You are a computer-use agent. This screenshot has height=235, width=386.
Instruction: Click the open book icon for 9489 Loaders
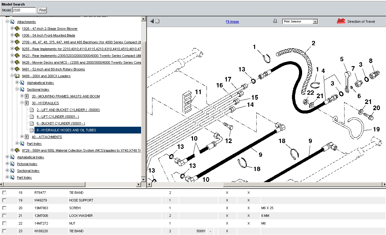click(17, 76)
